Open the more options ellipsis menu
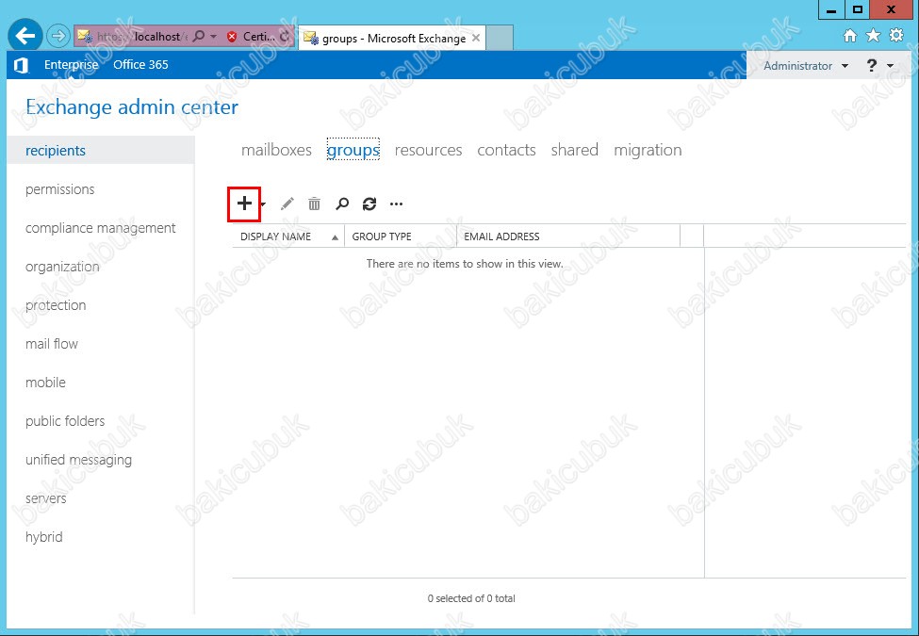The height and width of the screenshot is (636, 919). pyautogui.click(x=396, y=204)
